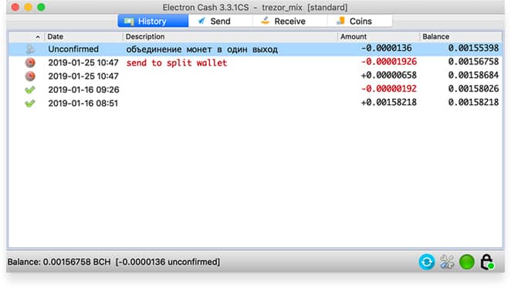
Task: Click the status bar Balance text
Action: [x=113, y=262]
